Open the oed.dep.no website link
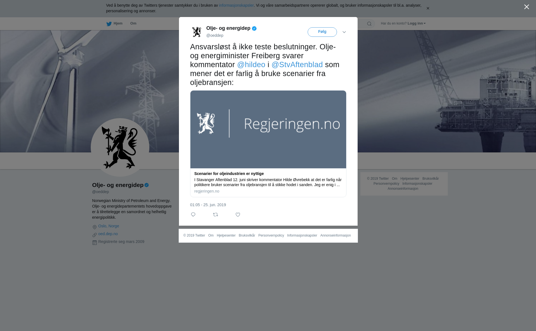Screen dimensions: 536x331 pos(108,234)
